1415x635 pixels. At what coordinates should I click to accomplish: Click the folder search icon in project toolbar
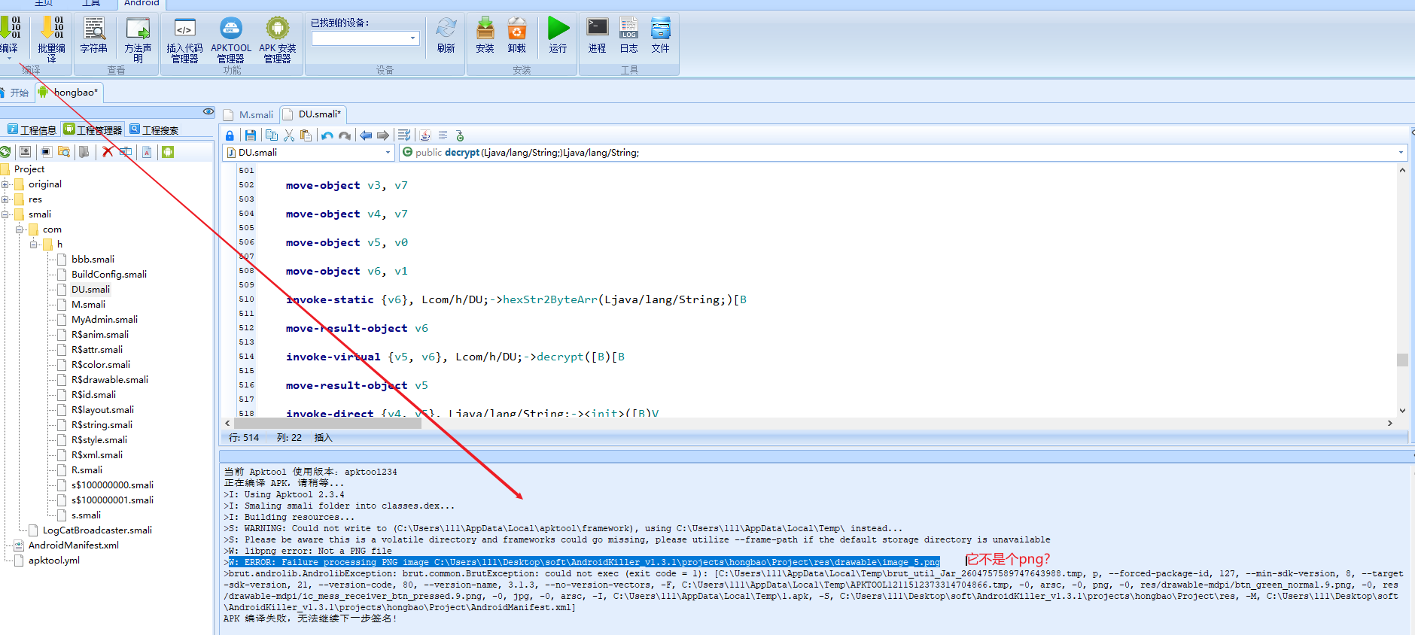click(x=64, y=152)
